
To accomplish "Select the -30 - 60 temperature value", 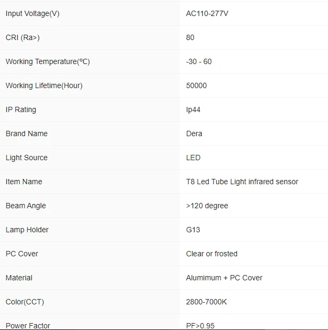I will click(x=199, y=61).
